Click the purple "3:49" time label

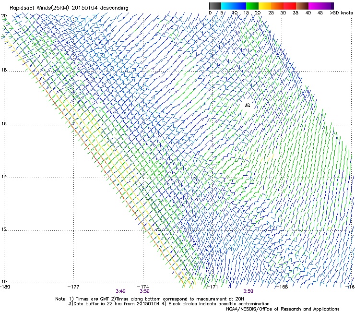point(121,291)
